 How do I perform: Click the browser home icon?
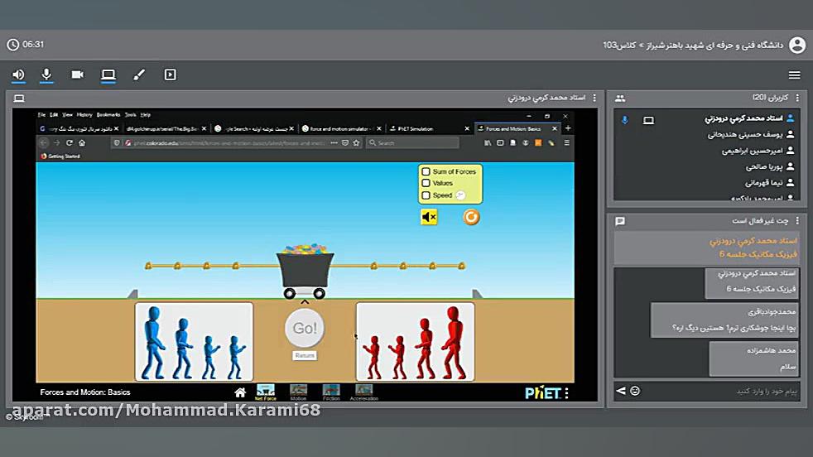pos(82,142)
